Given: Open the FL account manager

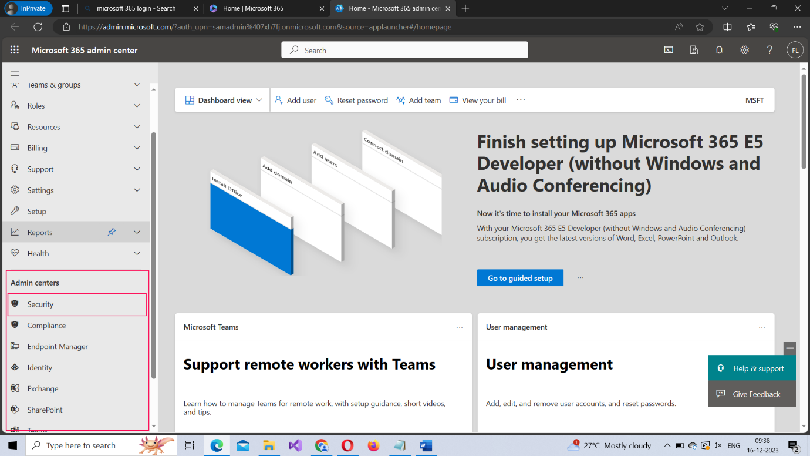Looking at the screenshot, I should click(795, 50).
